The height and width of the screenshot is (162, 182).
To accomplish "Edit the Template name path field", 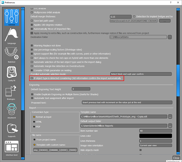I will click(x=124, y=117).
